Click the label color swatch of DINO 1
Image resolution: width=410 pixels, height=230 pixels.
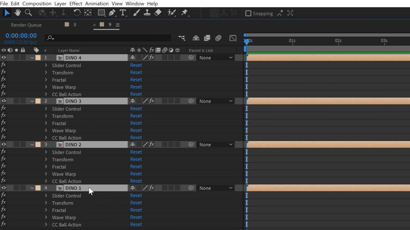pos(38,188)
